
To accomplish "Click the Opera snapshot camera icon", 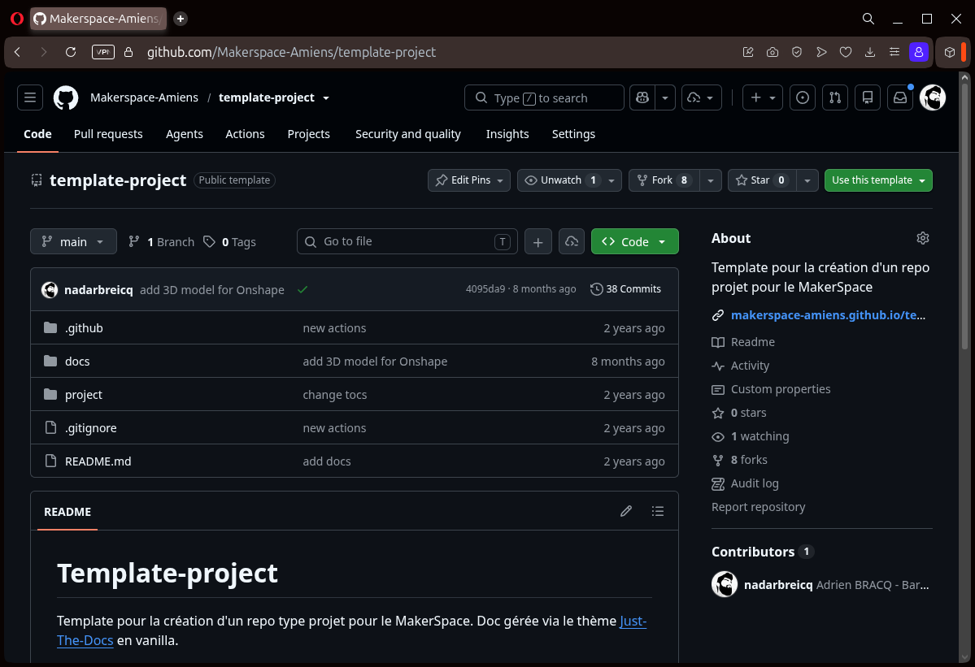I will click(x=773, y=52).
